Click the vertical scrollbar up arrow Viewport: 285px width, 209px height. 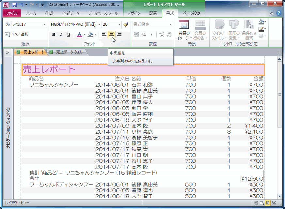click(279, 59)
